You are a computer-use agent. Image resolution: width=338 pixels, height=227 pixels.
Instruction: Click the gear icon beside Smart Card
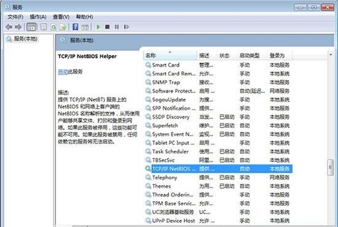[148, 65]
